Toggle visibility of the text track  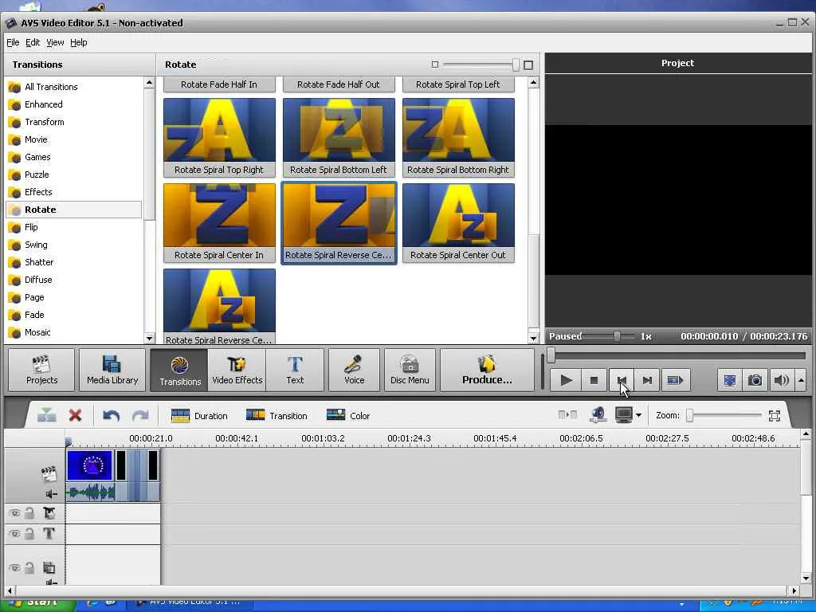pyautogui.click(x=14, y=534)
